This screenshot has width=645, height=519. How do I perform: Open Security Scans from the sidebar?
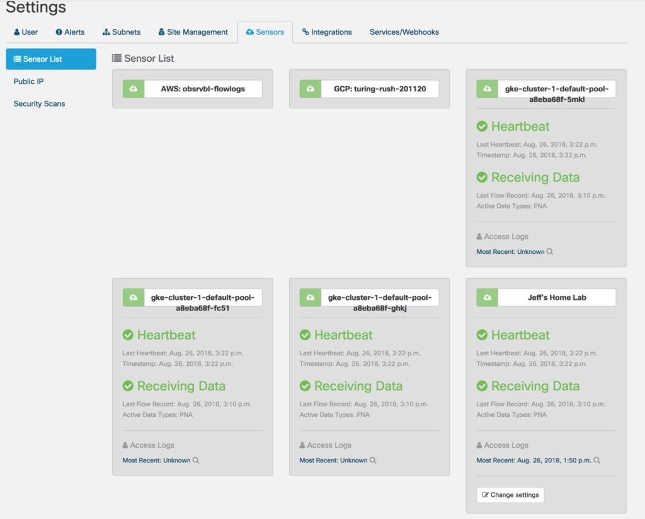coord(39,103)
